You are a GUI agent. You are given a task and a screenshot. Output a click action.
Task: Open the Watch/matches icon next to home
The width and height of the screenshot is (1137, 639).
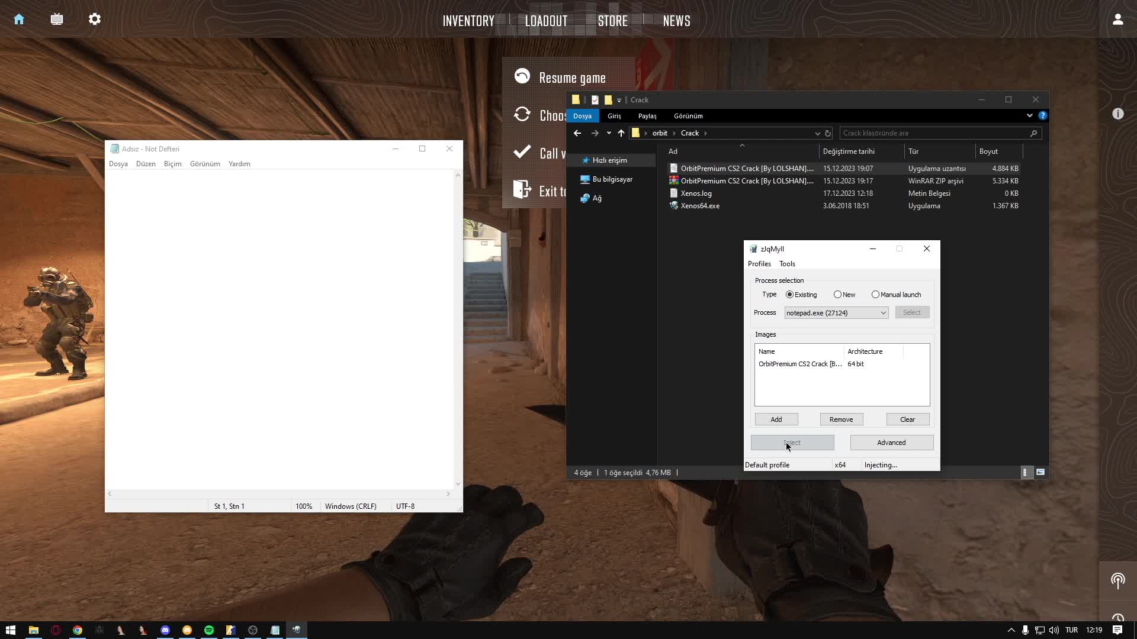[57, 19]
